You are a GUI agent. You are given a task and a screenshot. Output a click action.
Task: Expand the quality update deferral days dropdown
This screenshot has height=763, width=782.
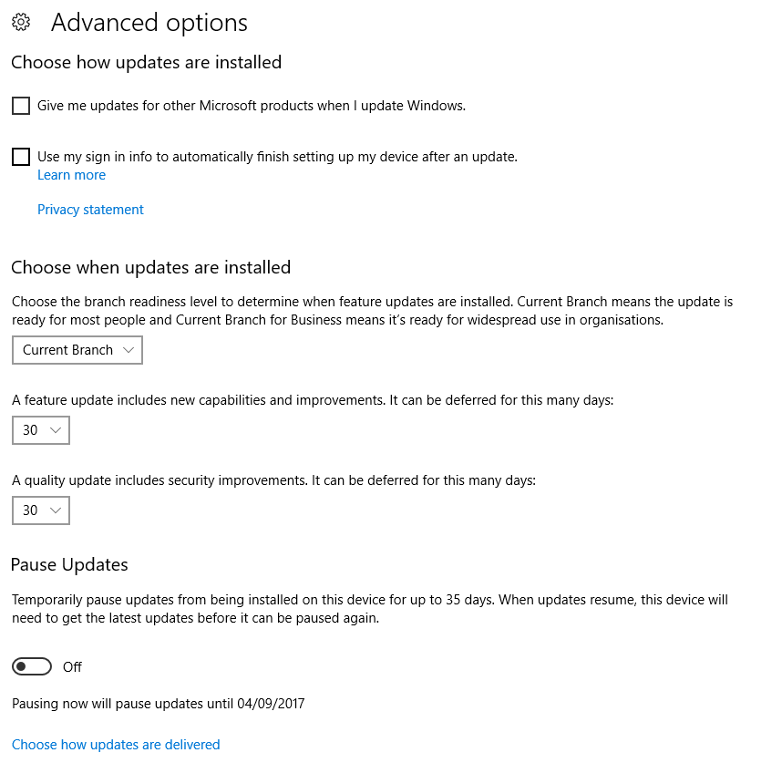tap(41, 510)
